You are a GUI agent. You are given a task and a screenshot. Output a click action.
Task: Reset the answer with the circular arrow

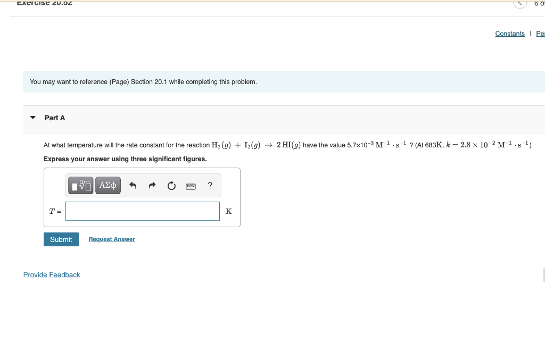[171, 185]
